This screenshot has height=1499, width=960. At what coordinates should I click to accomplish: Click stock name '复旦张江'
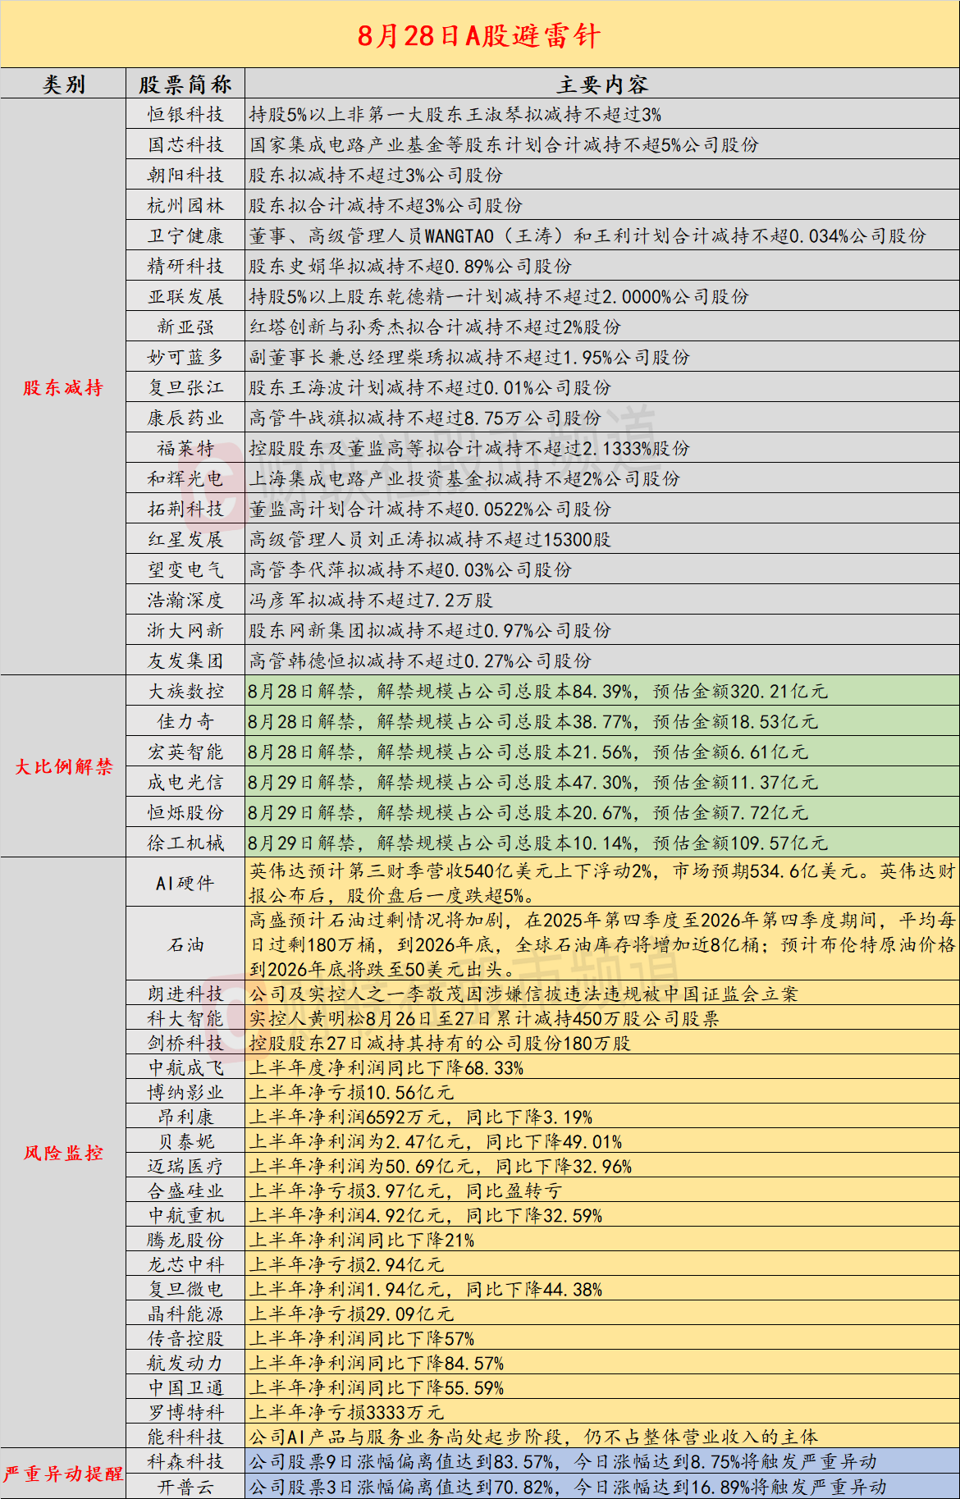click(x=185, y=387)
